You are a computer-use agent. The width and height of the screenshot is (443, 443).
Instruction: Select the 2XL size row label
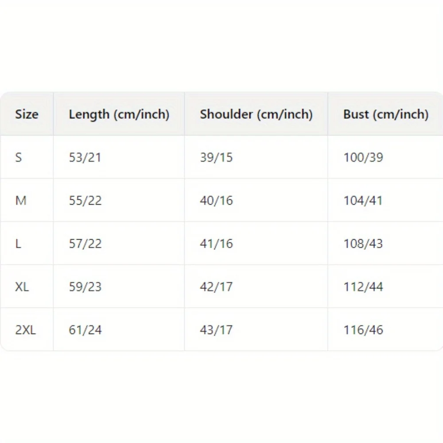(x=25, y=330)
